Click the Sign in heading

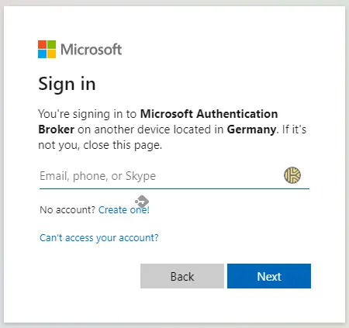[x=67, y=84]
